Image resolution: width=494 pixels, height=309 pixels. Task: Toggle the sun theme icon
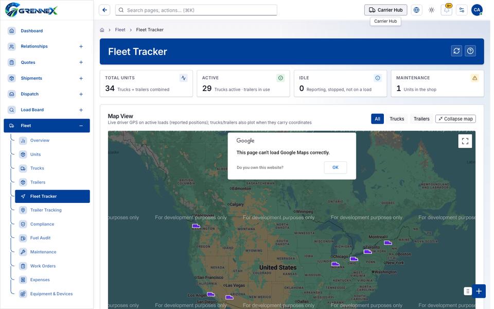pyautogui.click(x=431, y=10)
